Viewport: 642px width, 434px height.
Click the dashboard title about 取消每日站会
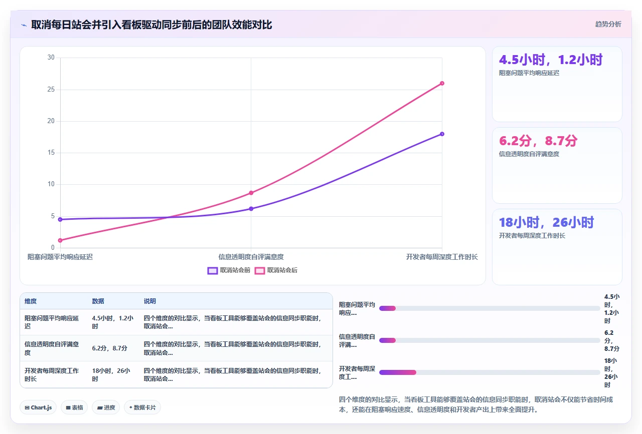click(x=151, y=25)
